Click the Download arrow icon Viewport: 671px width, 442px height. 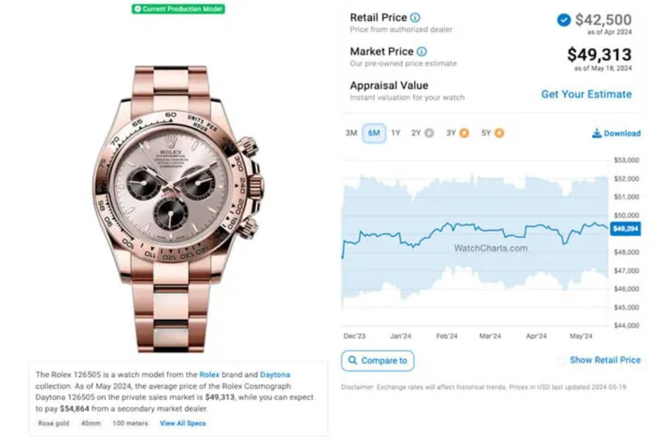(596, 133)
